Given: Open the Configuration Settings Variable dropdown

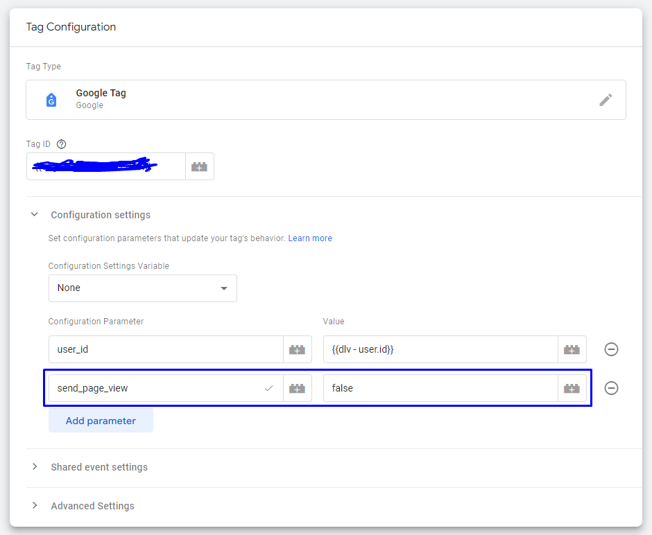Looking at the screenshot, I should click(142, 288).
